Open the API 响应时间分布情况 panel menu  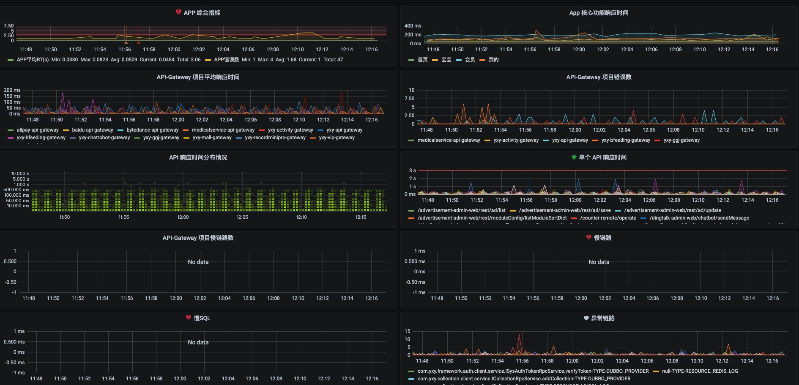(198, 157)
